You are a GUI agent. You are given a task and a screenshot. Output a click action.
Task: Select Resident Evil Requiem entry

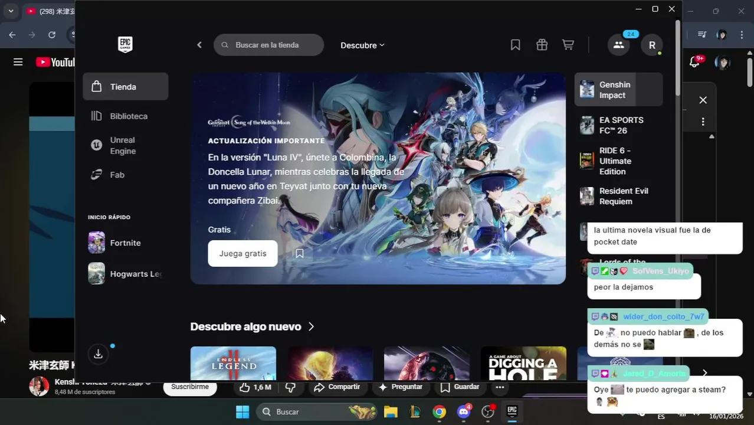coord(618,196)
